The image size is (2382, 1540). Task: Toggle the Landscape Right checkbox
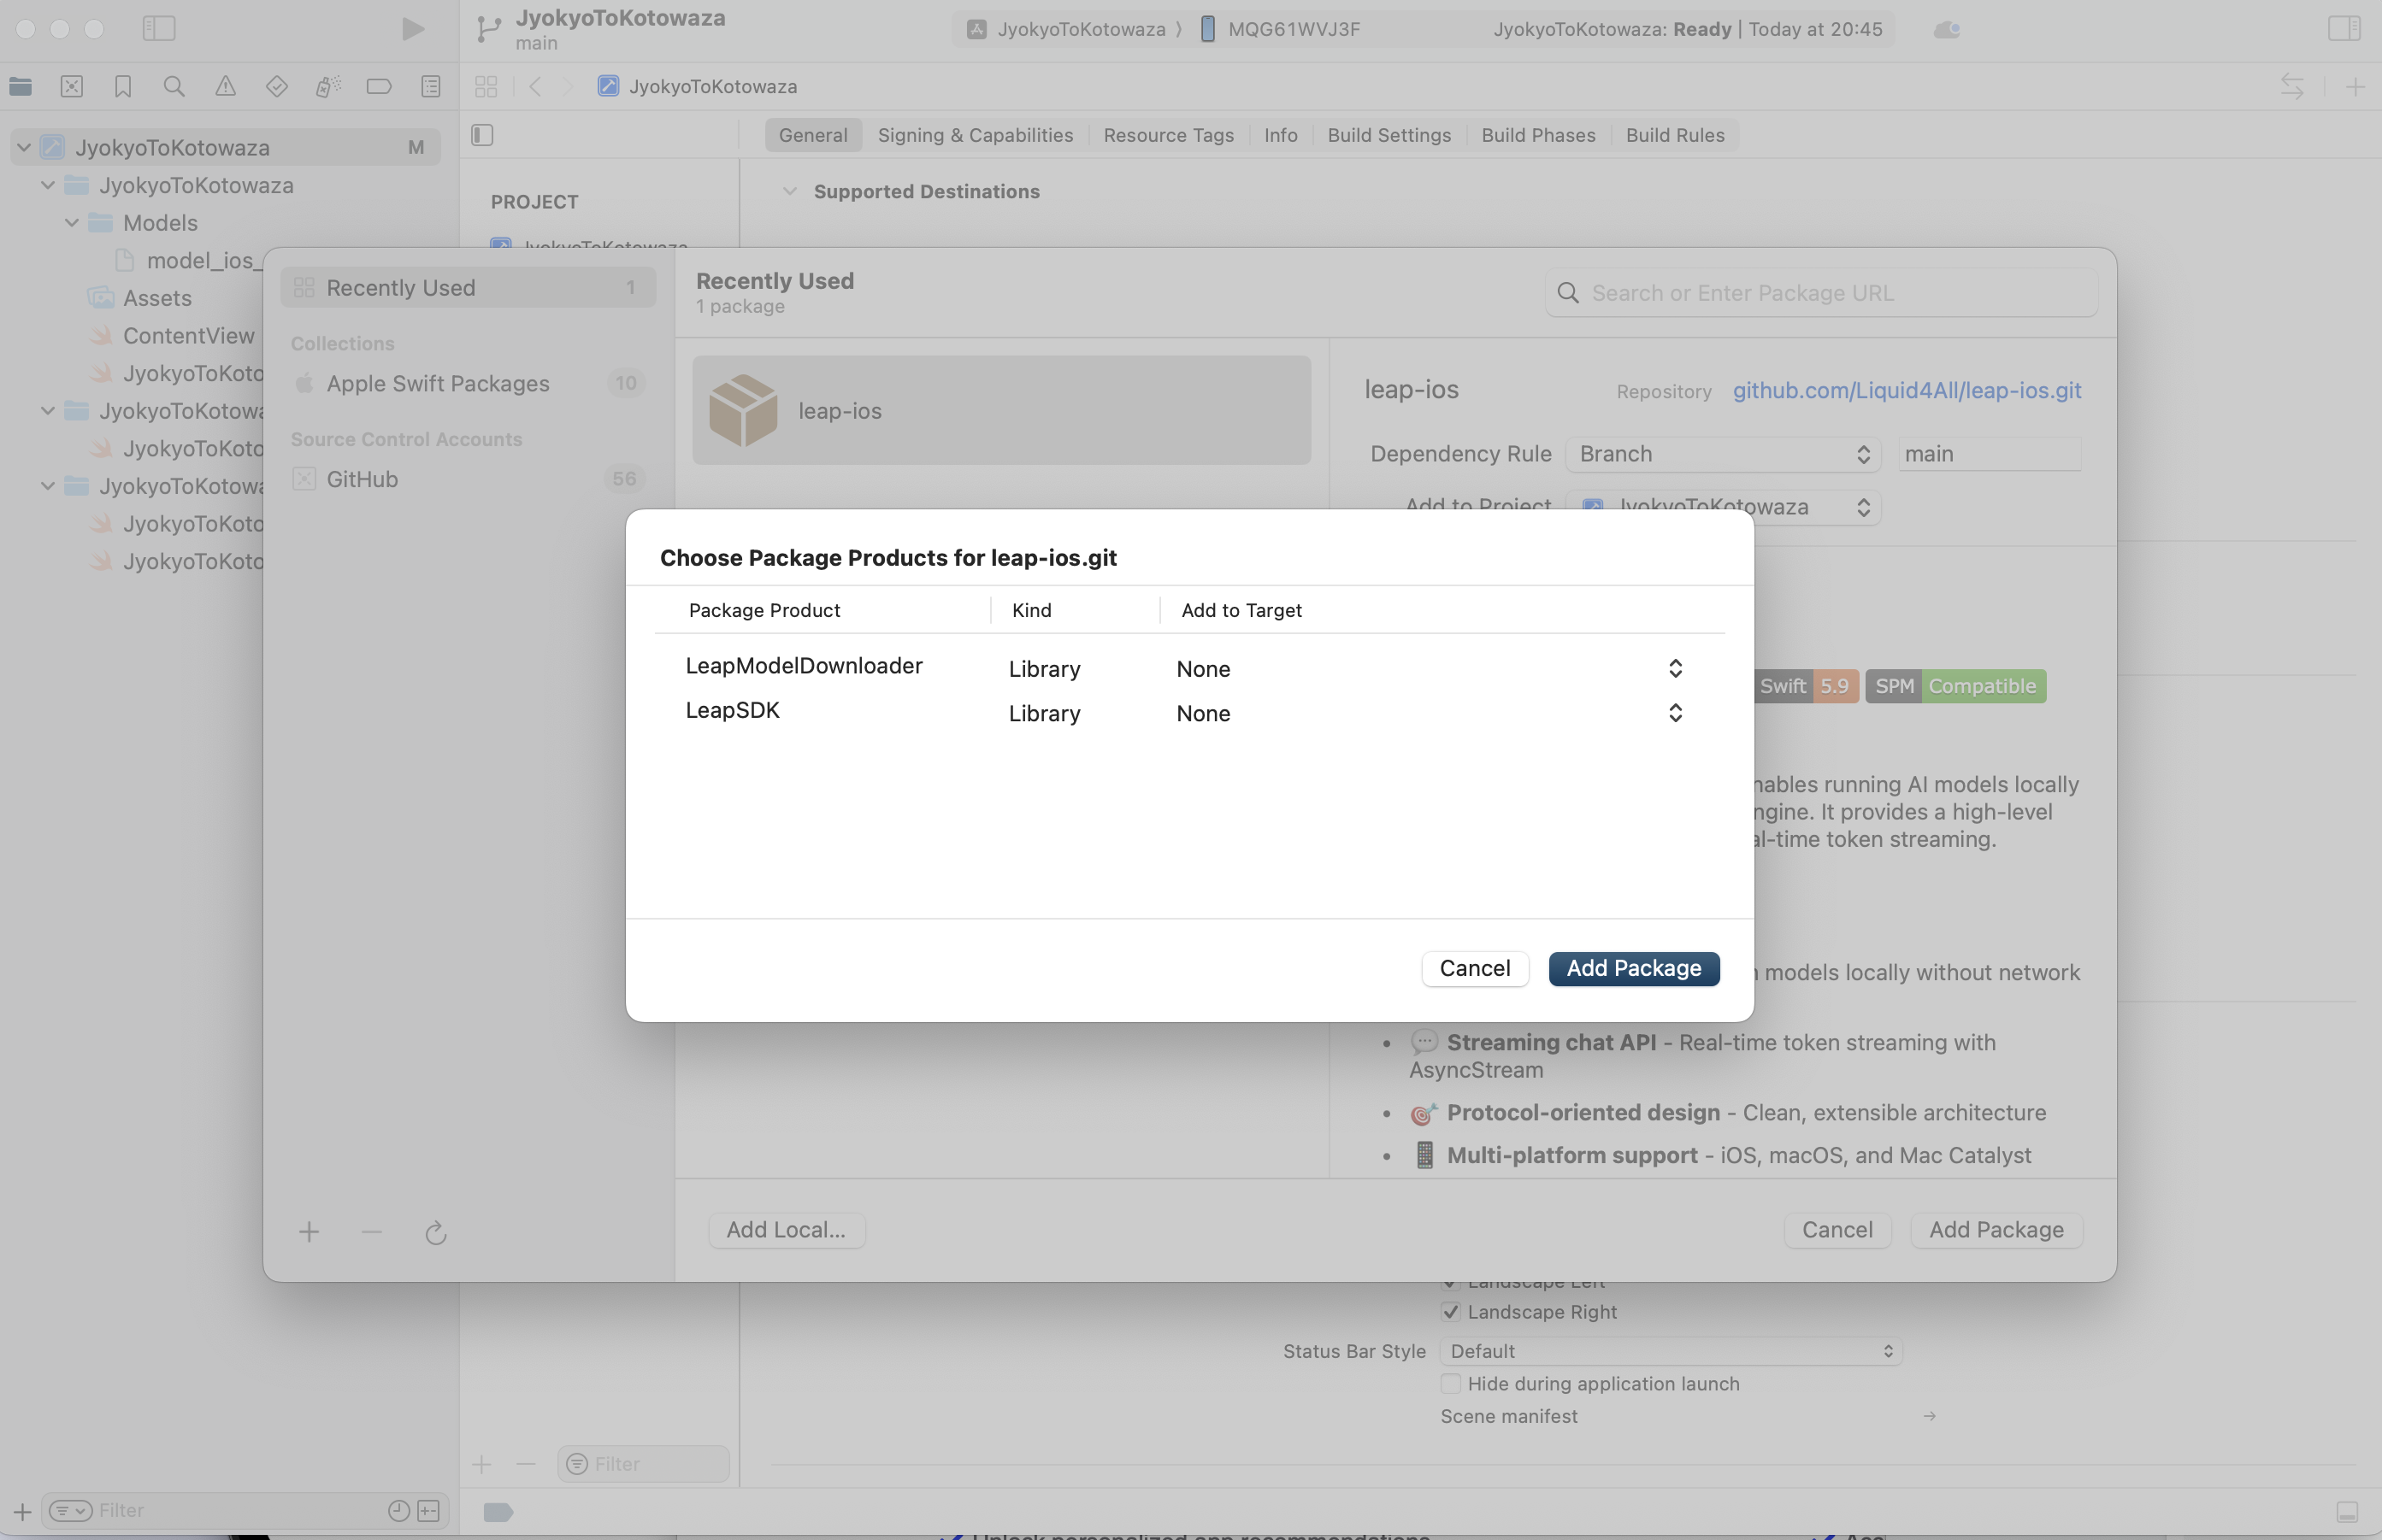click(x=1451, y=1312)
